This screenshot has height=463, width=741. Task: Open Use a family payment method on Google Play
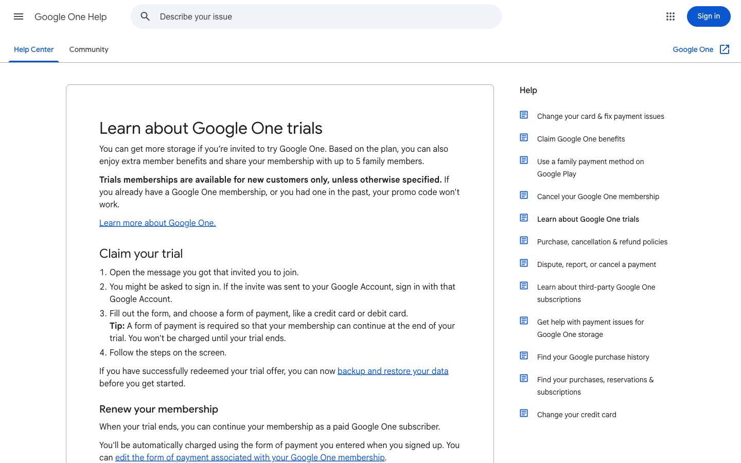[x=591, y=168]
